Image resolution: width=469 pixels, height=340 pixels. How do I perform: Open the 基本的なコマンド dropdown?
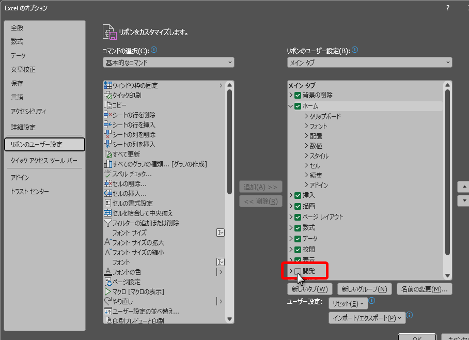(x=168, y=63)
